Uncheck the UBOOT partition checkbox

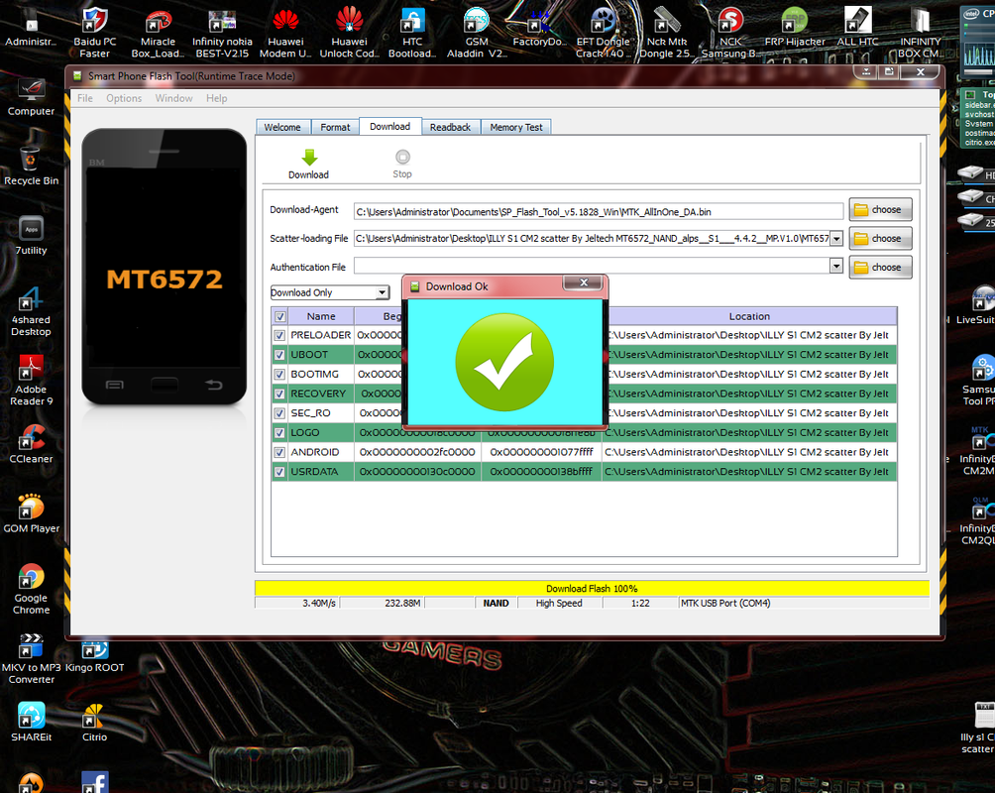tap(279, 355)
